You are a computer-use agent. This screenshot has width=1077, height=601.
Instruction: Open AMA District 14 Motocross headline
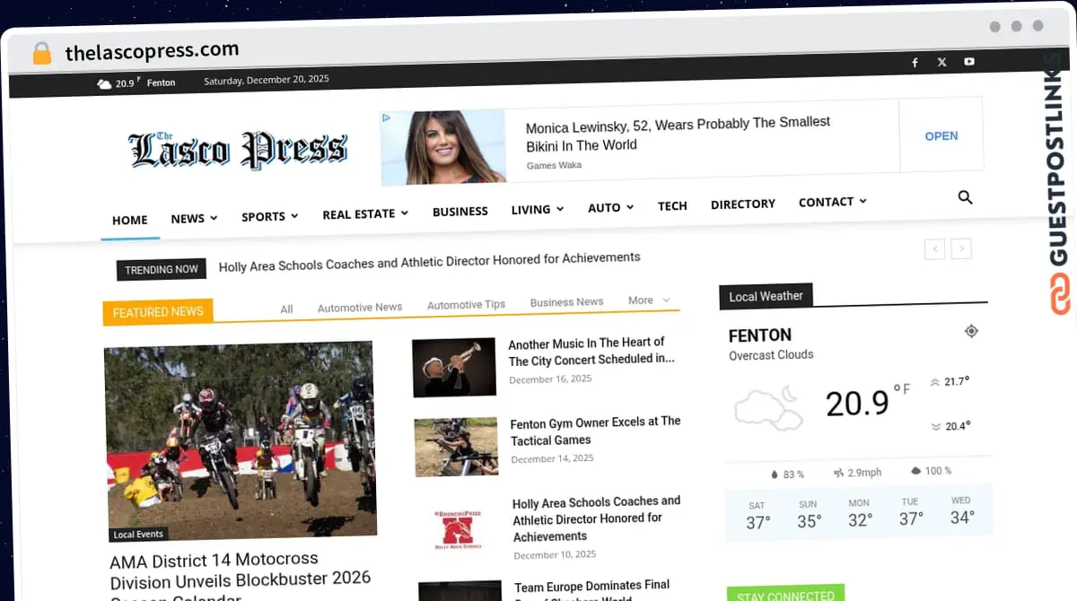(x=241, y=578)
